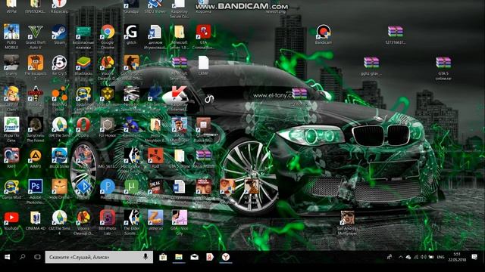Viewport: 485px width, 272px height.
Task: Open the battery status tray icon
Action: click(x=431, y=257)
